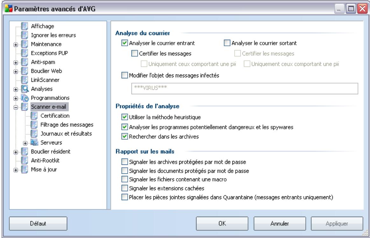Select Affichage label in the tree
Viewport: 370px width, 238px height.
[x=42, y=26]
